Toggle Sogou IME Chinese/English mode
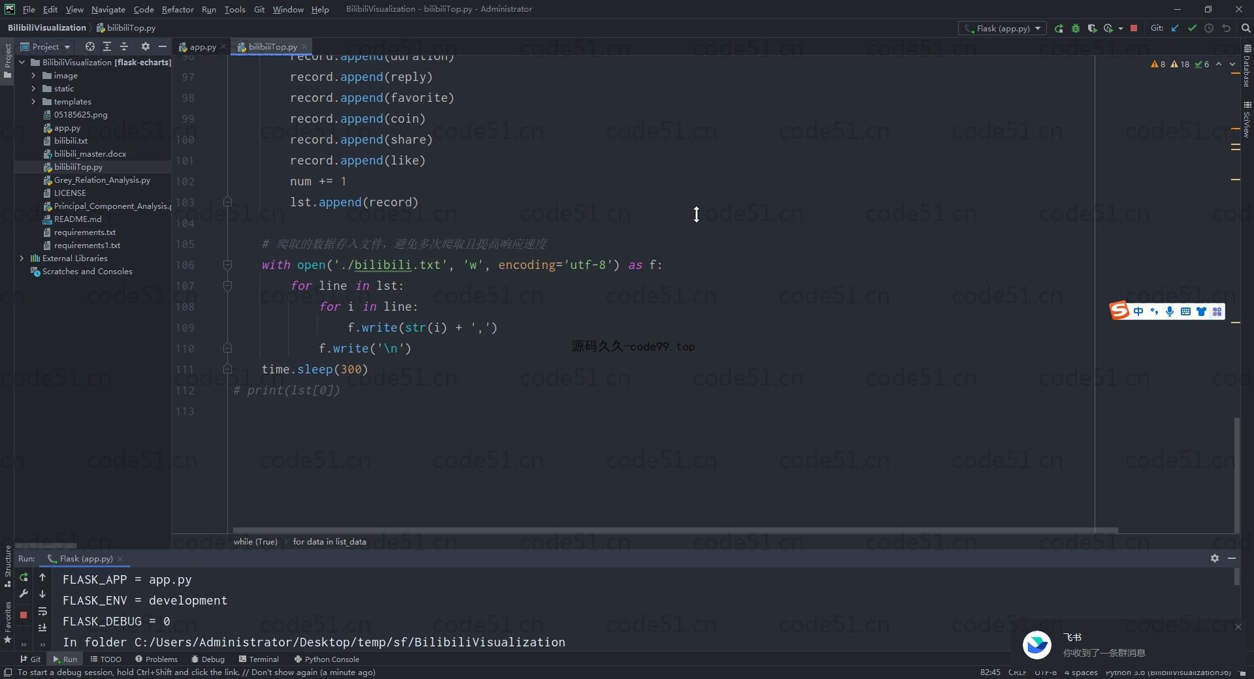The height and width of the screenshot is (679, 1254). click(x=1138, y=311)
